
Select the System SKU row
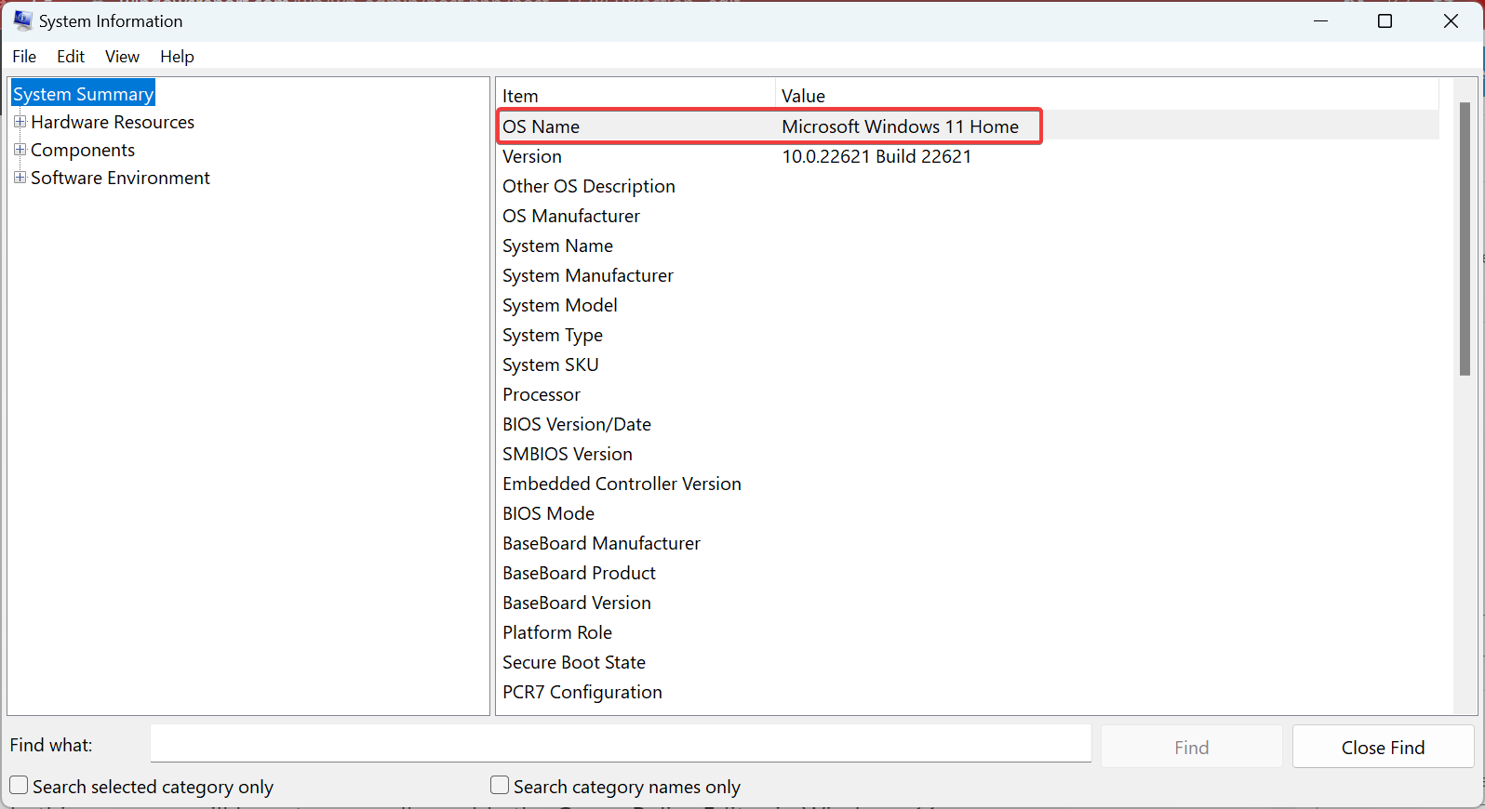tap(968, 365)
